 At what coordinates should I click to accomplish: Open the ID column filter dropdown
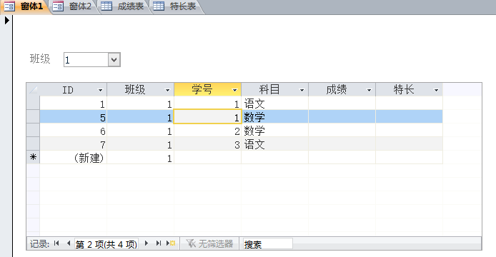pos(100,90)
